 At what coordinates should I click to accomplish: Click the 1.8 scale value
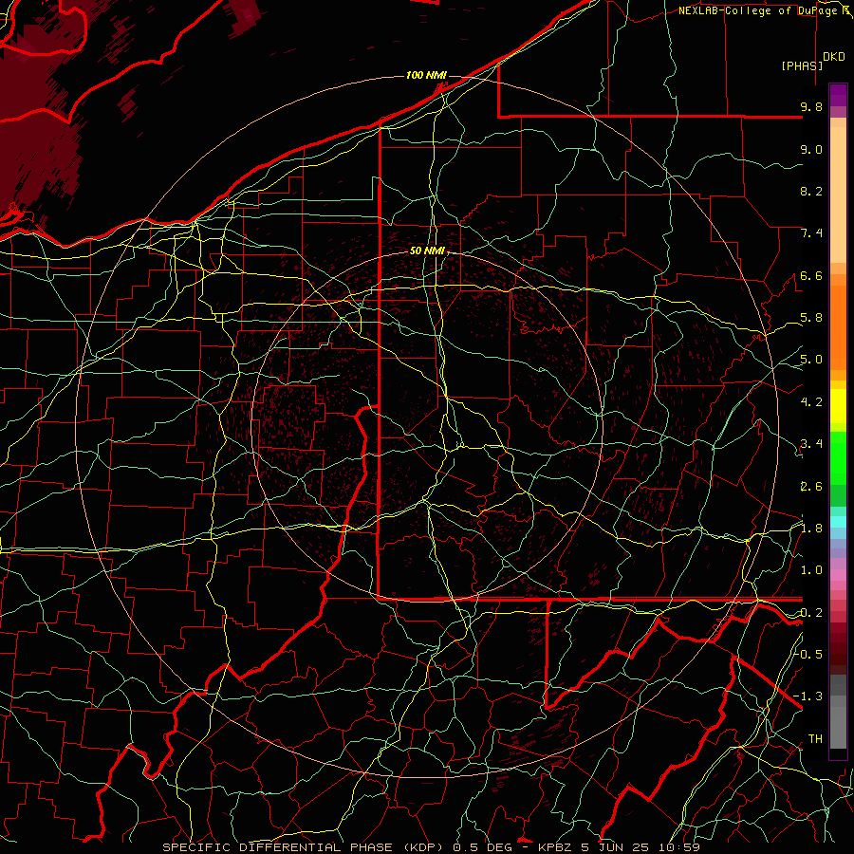811,529
